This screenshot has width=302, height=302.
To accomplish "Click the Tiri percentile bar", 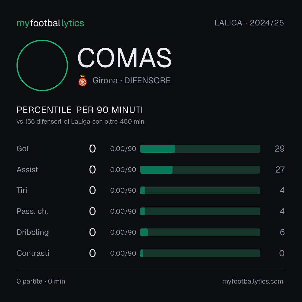I will pos(200,190).
